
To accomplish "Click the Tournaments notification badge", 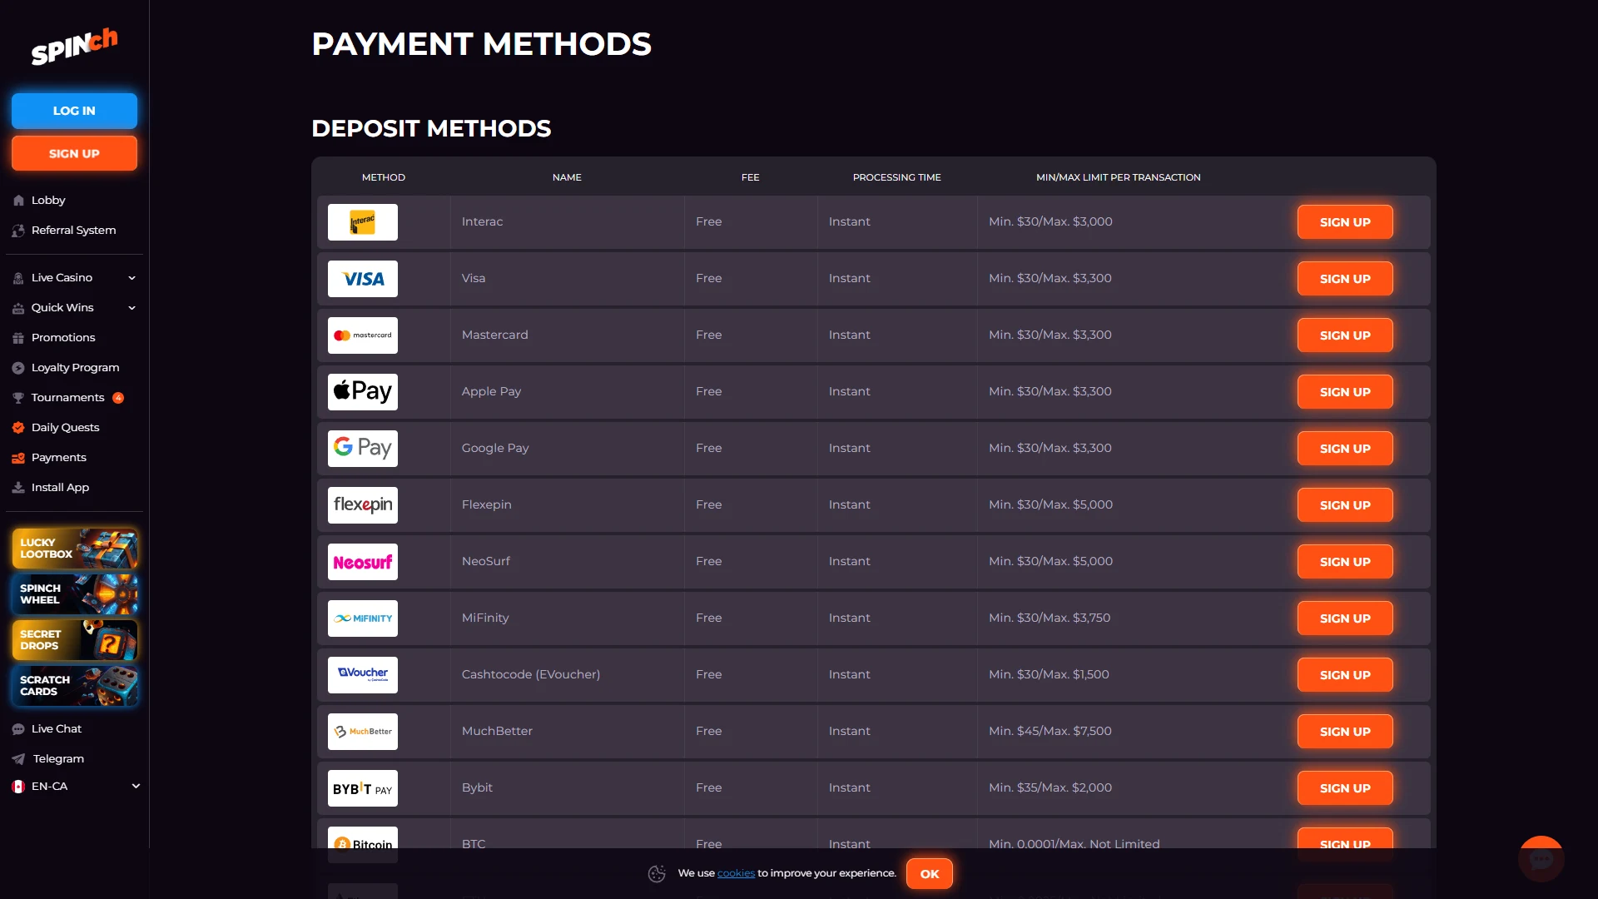I will (118, 398).
